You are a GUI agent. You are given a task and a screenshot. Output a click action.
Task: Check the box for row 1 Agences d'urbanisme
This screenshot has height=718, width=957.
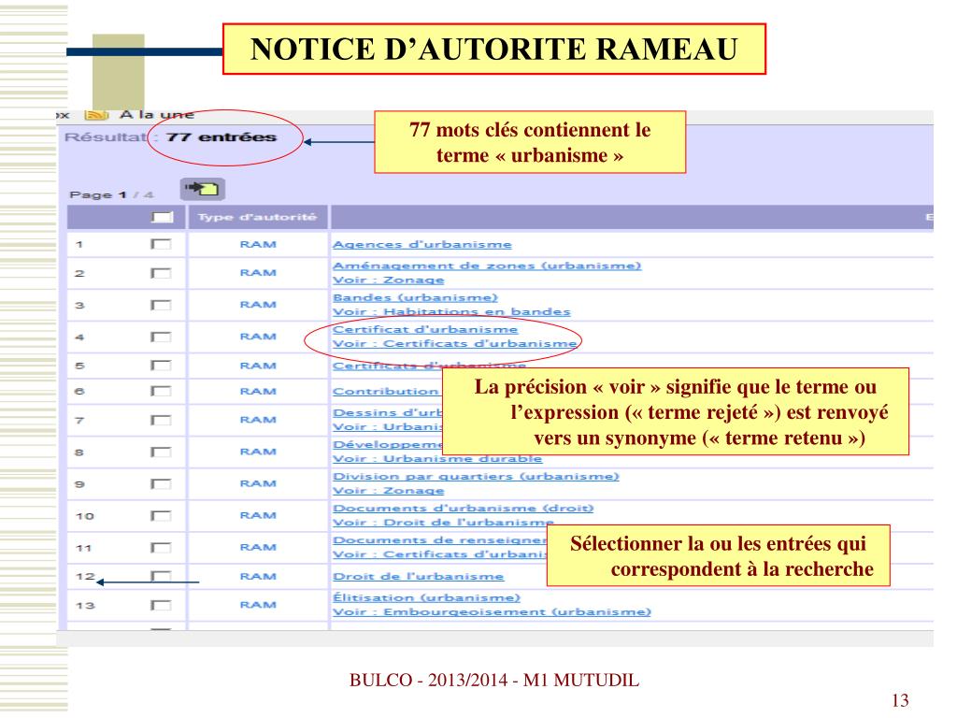161,244
